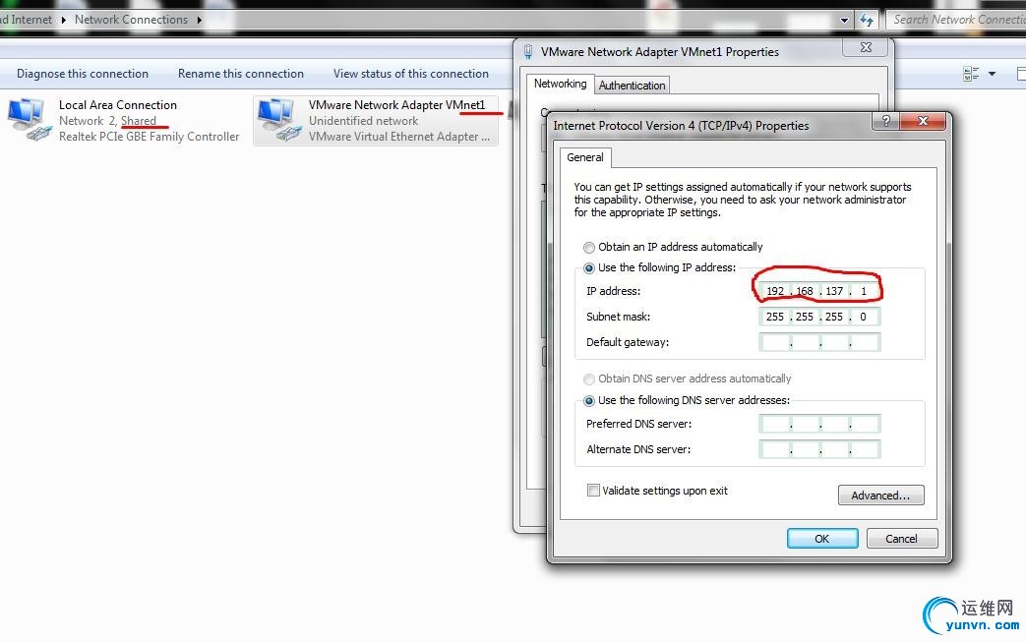Tick Validate settings upon exit checkbox
Image resolution: width=1026 pixels, height=642 pixels.
(x=593, y=491)
